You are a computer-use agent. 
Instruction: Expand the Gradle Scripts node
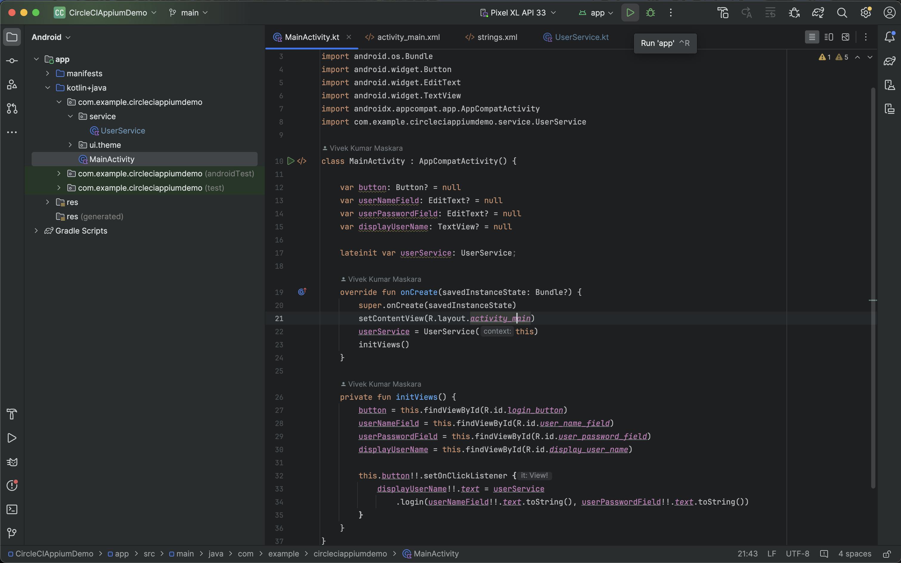(36, 231)
